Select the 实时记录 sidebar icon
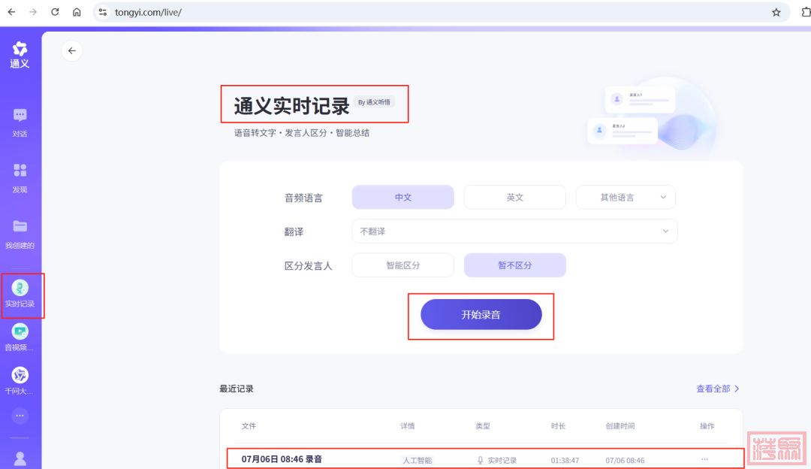Screen dimensions: 811x469 pos(20,288)
